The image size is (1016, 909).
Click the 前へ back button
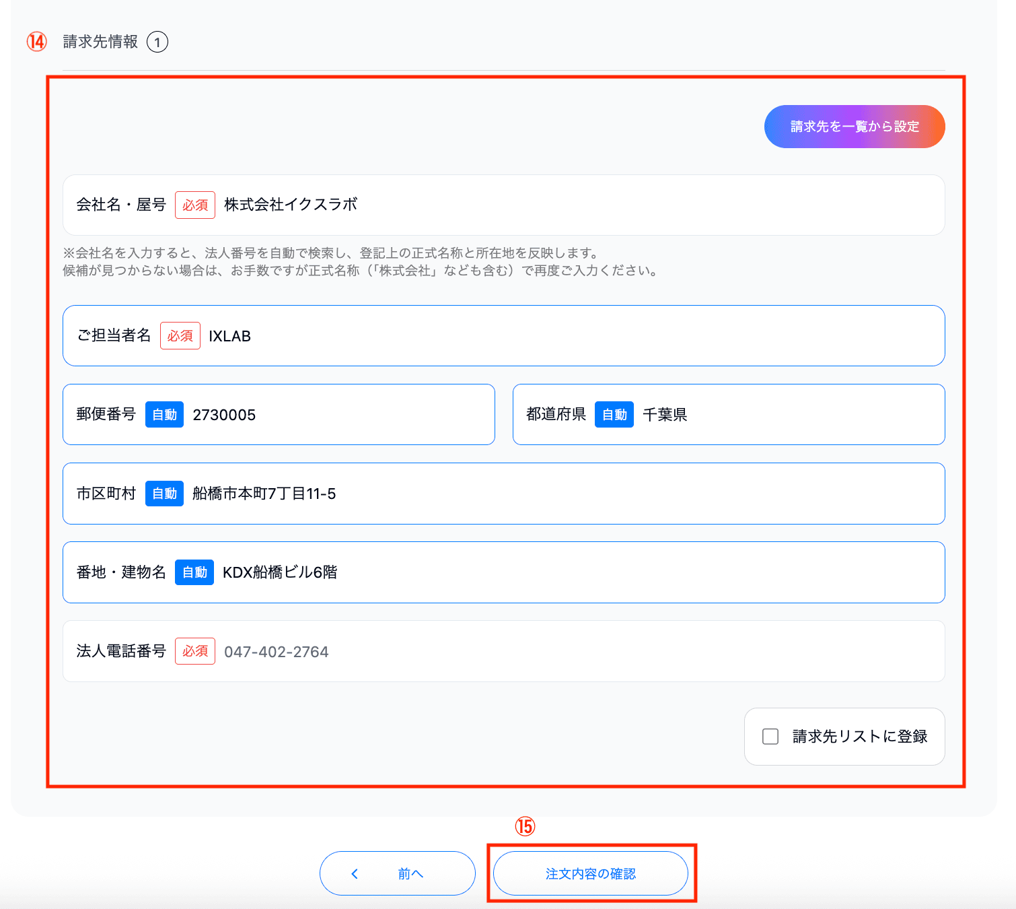pos(397,873)
